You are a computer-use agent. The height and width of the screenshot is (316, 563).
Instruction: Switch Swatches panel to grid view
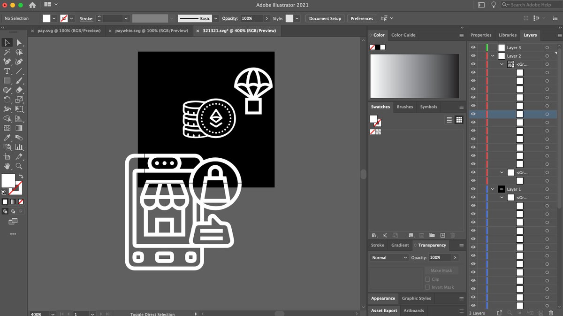click(x=459, y=120)
